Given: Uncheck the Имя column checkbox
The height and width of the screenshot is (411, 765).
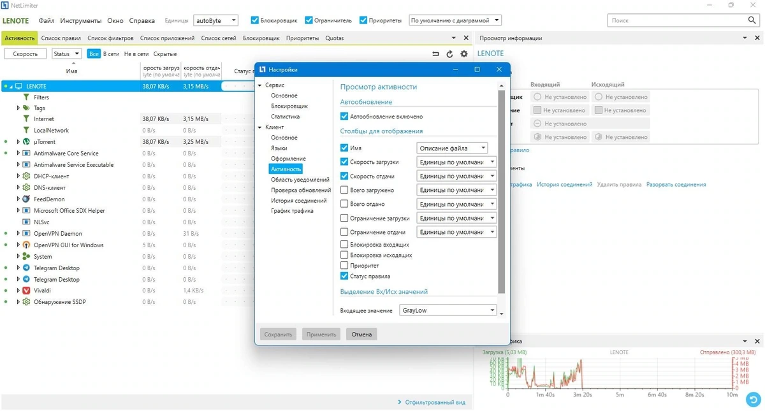Looking at the screenshot, I should [344, 148].
